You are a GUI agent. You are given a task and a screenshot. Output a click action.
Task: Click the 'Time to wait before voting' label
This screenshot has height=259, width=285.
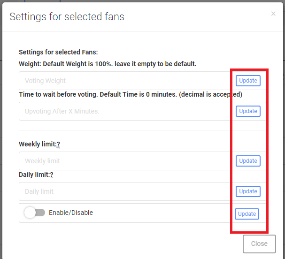click(131, 94)
